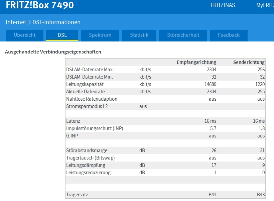Click the FRITZ!Box 7490 title logo
The width and height of the screenshot is (274, 201).
(40, 5)
